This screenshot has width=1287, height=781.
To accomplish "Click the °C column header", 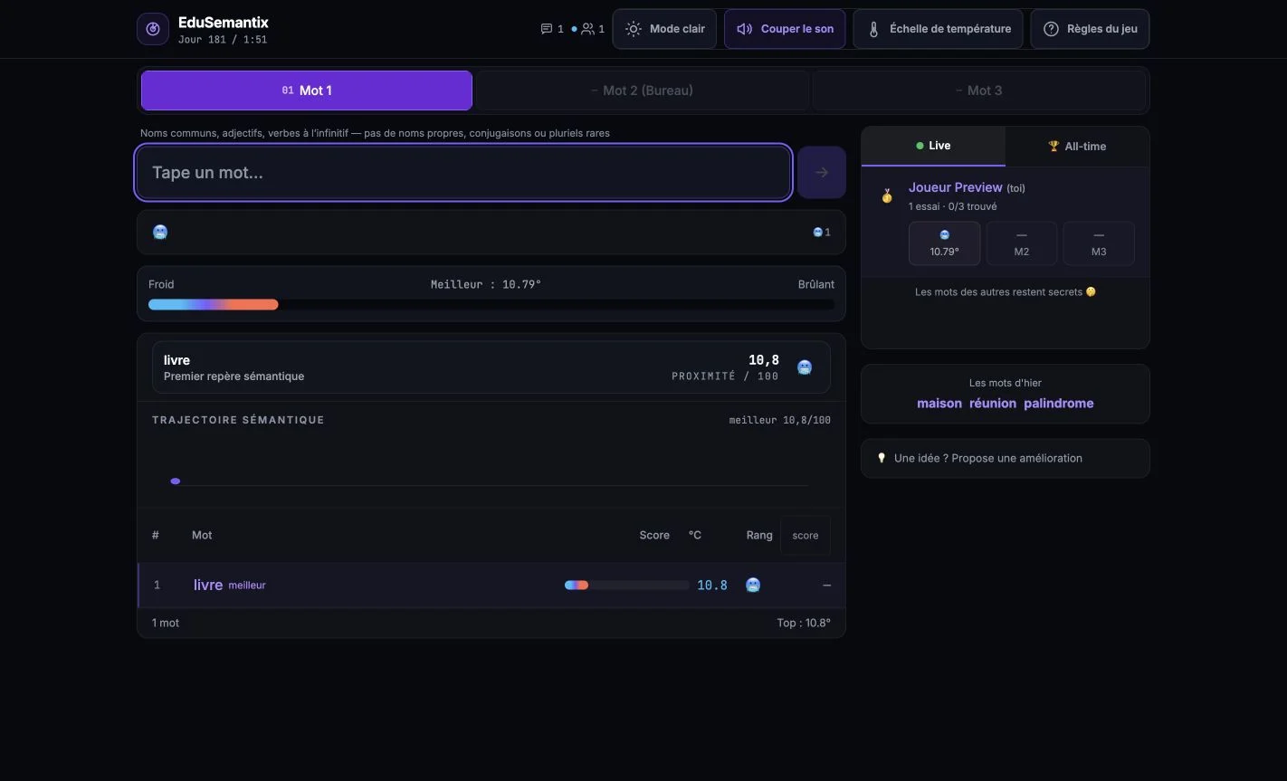I will pos(695,535).
